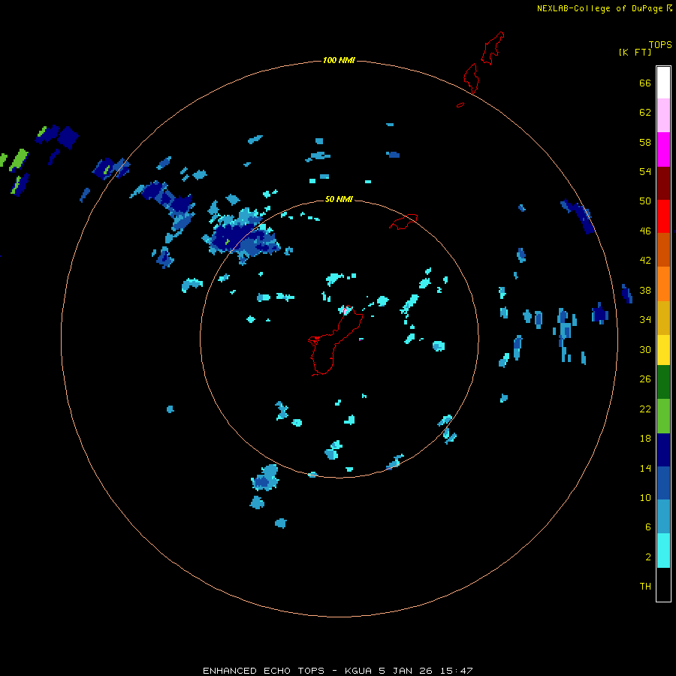This screenshot has height=676, width=676.
Task: Click the 22 legend value
Action: pyautogui.click(x=645, y=409)
